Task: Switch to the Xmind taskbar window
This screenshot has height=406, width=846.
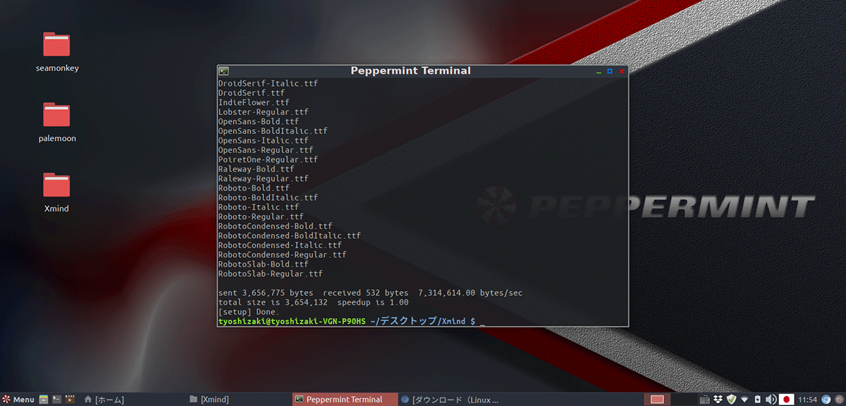Action: click(x=209, y=400)
